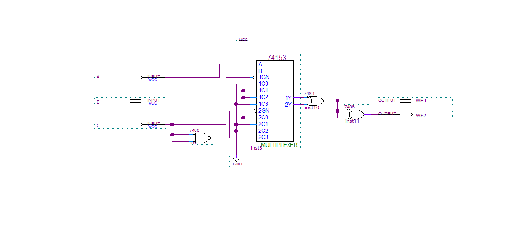Click the 2Y output pin label
Image resolution: width=508 pixels, height=239 pixels.
click(x=288, y=105)
